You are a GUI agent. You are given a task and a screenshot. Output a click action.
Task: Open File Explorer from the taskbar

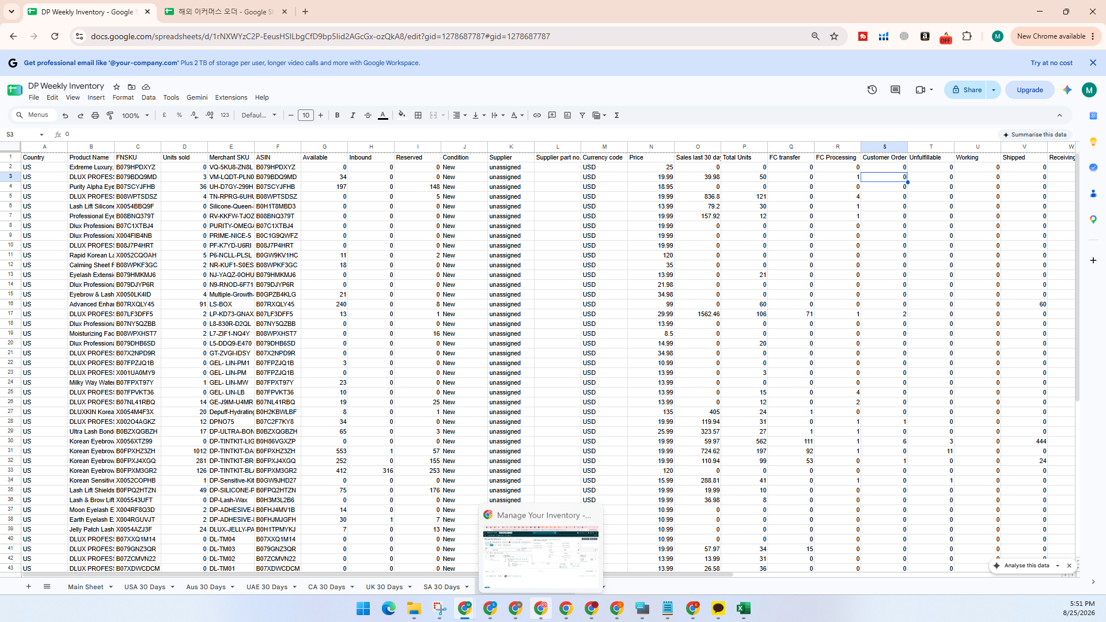414,609
